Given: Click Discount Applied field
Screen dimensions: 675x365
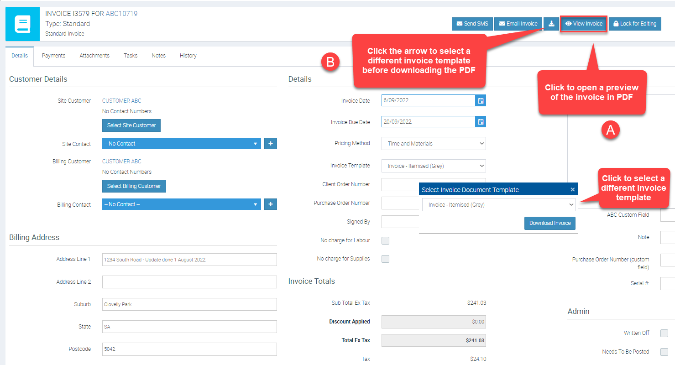Looking at the screenshot, I should (x=434, y=322).
